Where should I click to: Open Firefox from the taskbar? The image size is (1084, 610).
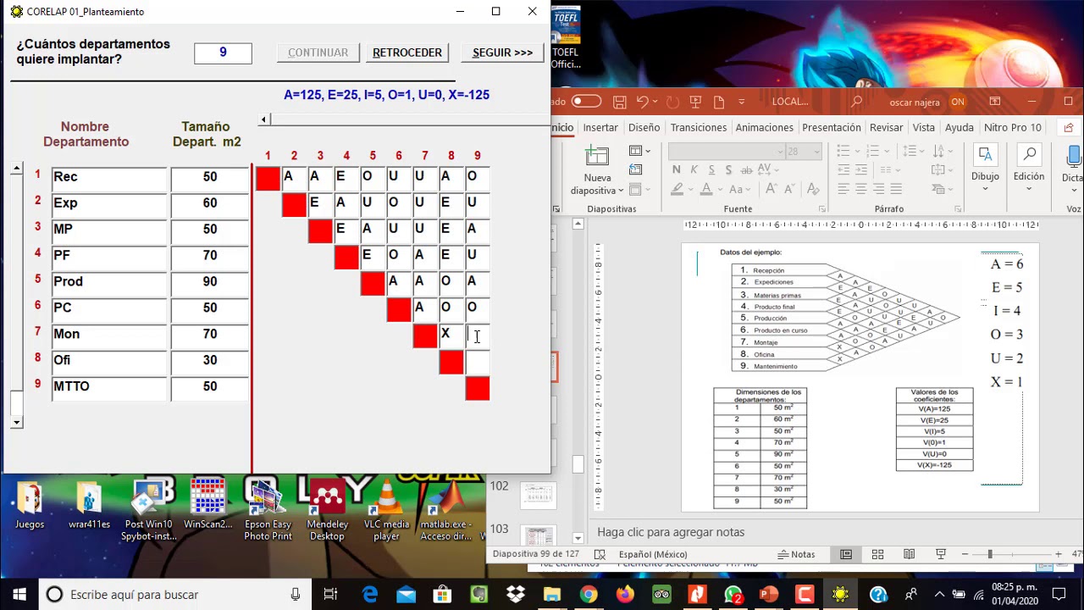pos(625,595)
